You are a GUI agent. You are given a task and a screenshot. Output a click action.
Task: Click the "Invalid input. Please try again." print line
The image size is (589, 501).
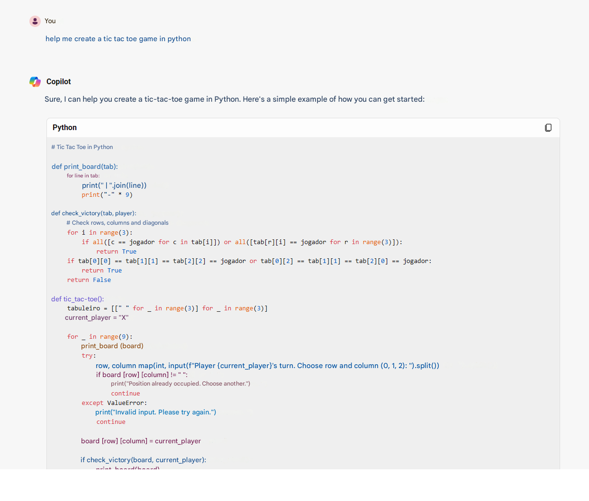(x=155, y=413)
